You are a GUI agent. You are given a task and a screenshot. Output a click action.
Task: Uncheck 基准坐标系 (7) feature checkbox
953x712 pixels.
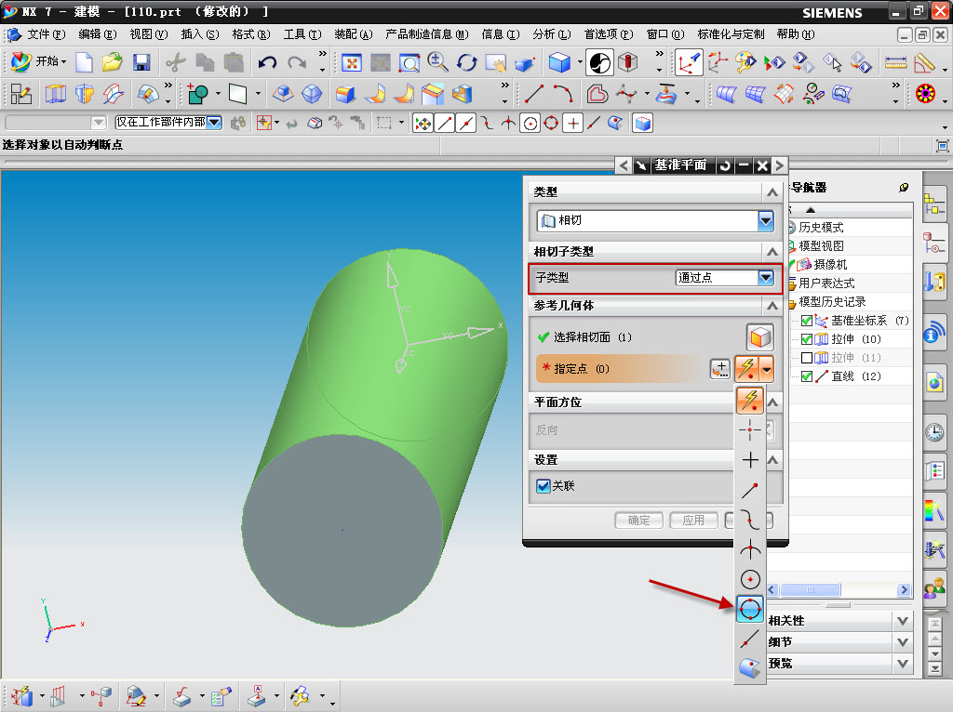click(x=807, y=321)
